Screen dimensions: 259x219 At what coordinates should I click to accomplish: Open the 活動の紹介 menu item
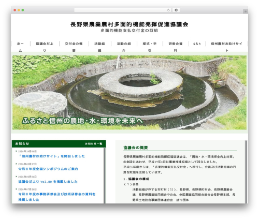point(124,47)
